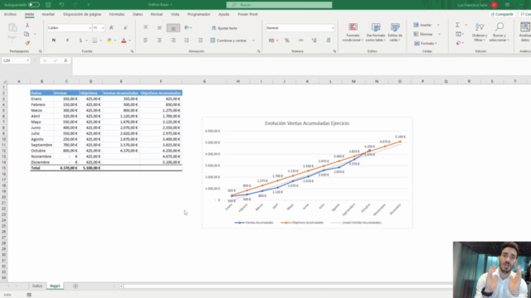
Task: Click the Format Painter brush icon
Action: [27, 43]
